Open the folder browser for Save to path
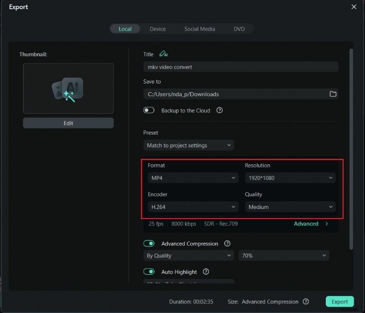This screenshot has width=365, height=313. [333, 94]
